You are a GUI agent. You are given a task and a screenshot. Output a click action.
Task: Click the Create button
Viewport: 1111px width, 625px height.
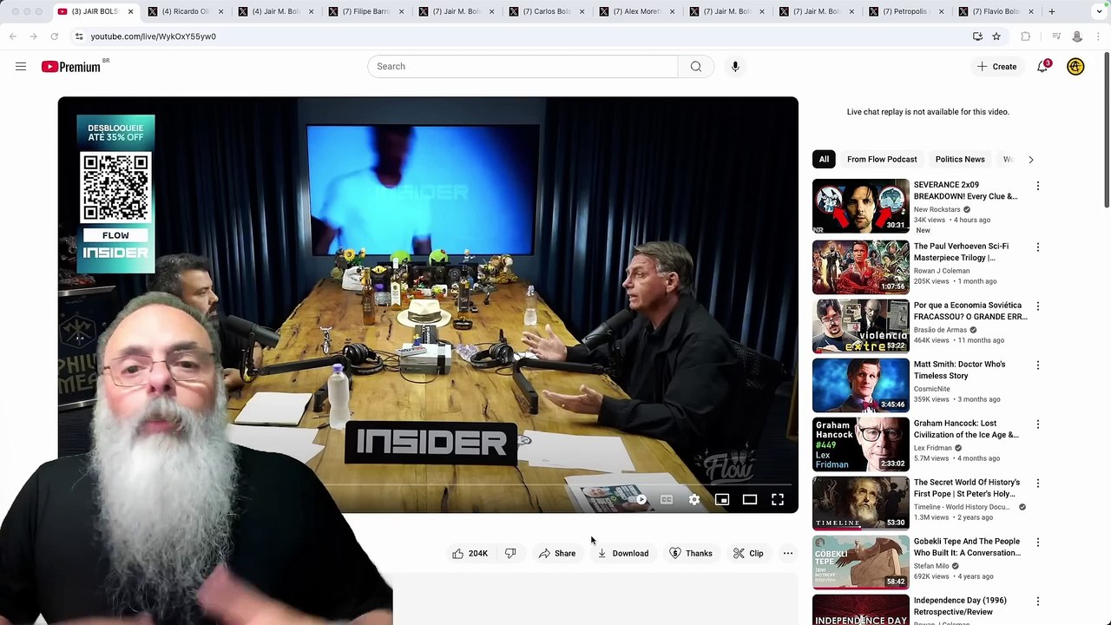pyautogui.click(x=996, y=67)
